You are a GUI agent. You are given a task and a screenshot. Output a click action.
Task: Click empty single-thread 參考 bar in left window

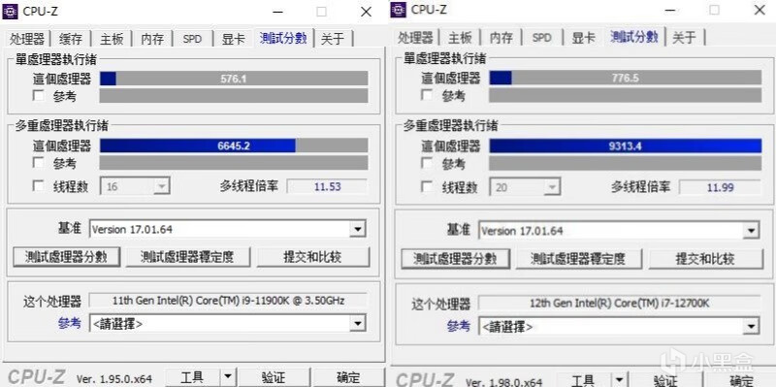(x=234, y=95)
